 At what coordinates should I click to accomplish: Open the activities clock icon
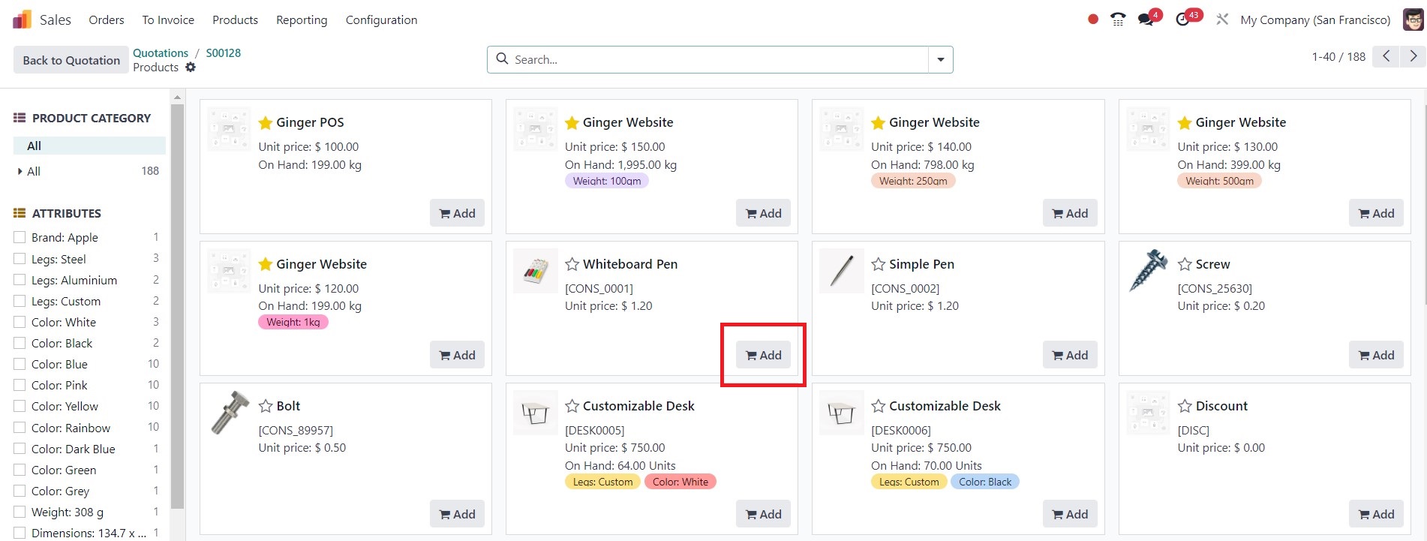(x=1183, y=20)
